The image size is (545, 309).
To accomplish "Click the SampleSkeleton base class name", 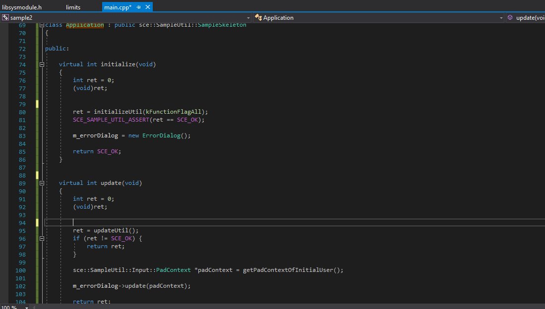I will pos(222,25).
